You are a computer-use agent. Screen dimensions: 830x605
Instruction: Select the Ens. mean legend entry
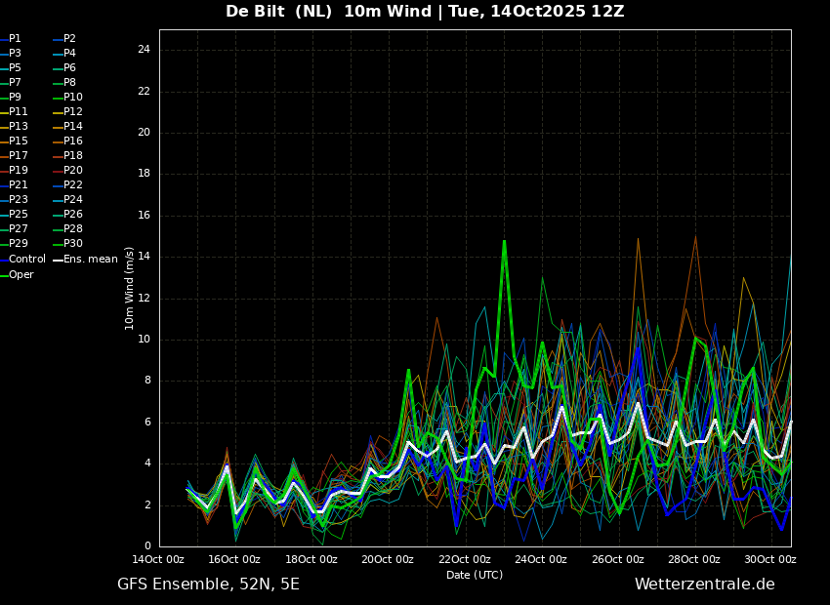[86, 260]
